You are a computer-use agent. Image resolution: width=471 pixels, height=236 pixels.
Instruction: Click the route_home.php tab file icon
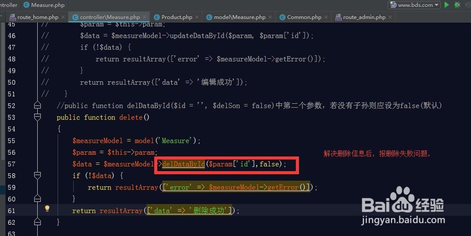(12, 17)
